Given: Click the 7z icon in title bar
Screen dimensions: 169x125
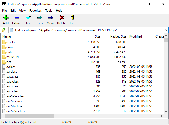Looking at the screenshot, I should pos(4,4).
